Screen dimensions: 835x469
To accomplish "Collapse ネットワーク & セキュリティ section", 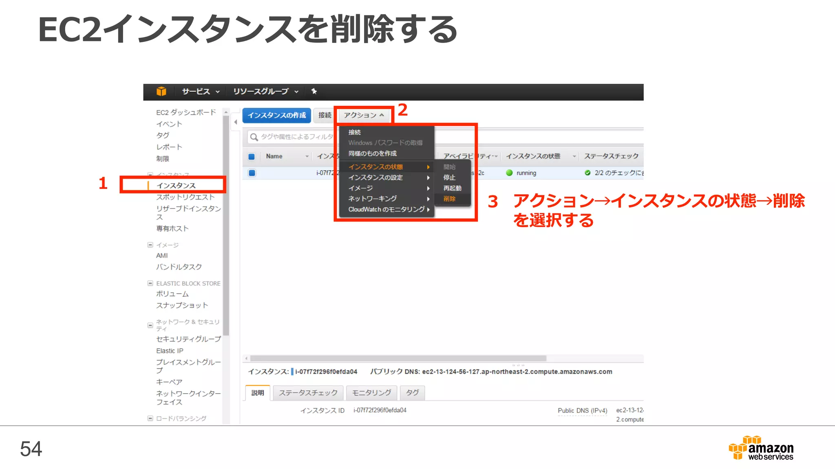I will pyautogui.click(x=150, y=325).
